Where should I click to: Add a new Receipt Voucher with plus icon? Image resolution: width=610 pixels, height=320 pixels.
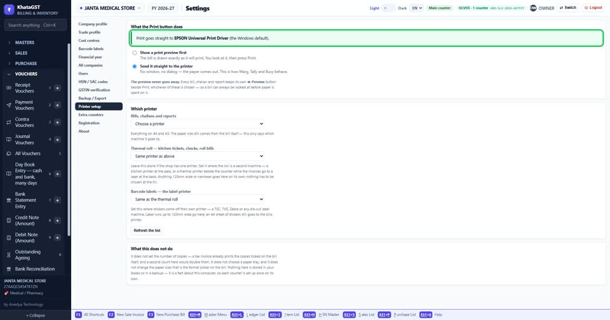click(x=57, y=88)
